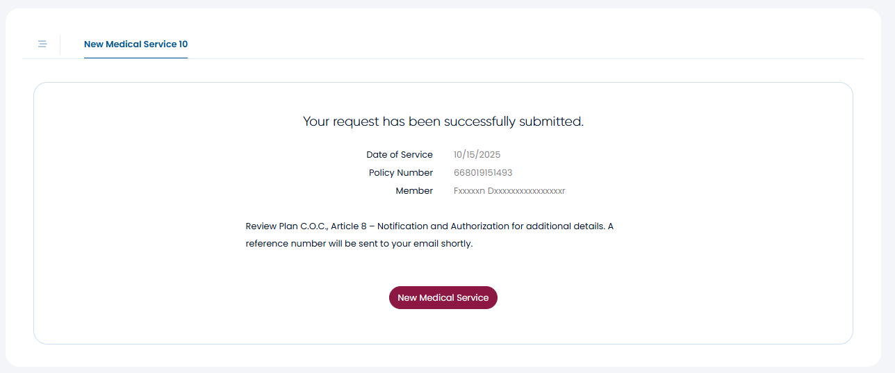895x373 pixels.
Task: Select the masked member name value
Action: [x=509, y=191]
